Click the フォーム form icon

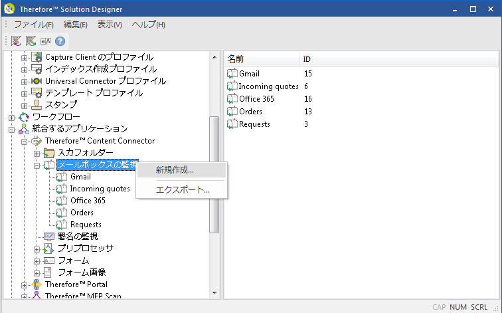[x=49, y=261]
